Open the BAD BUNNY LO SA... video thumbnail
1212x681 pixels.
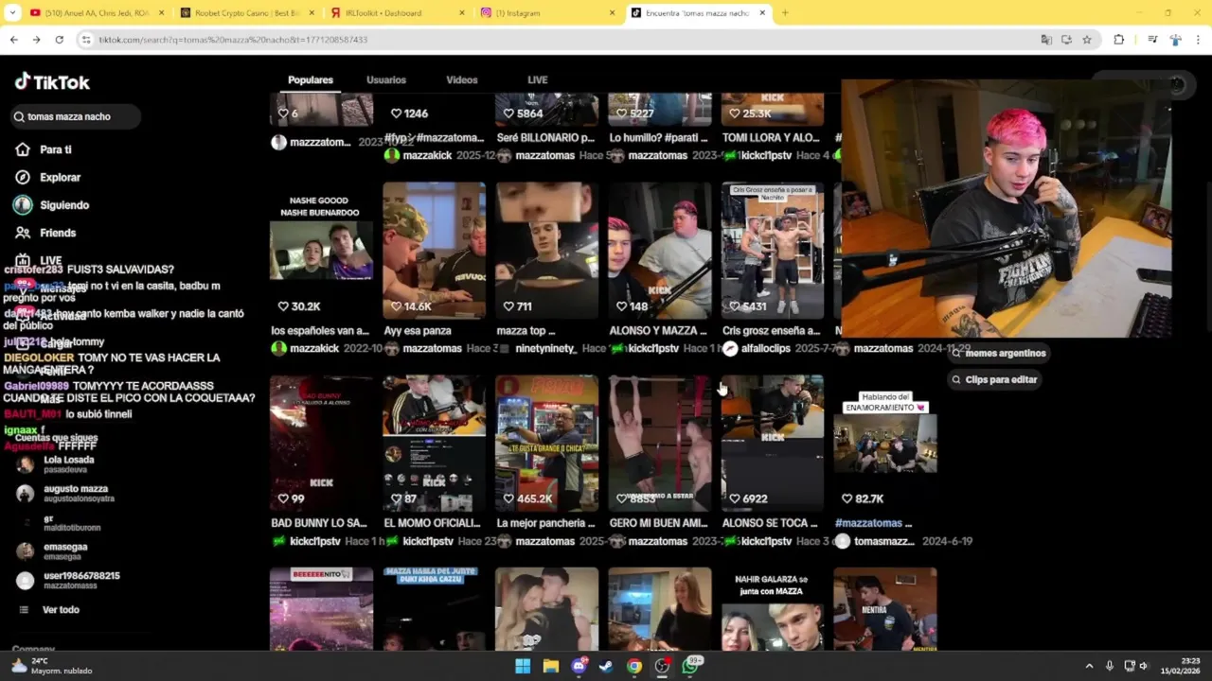[x=321, y=444]
